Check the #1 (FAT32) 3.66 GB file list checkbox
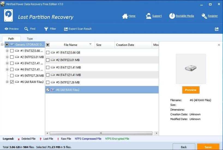This screenshot has width=223, height=150. click(x=48, y=52)
